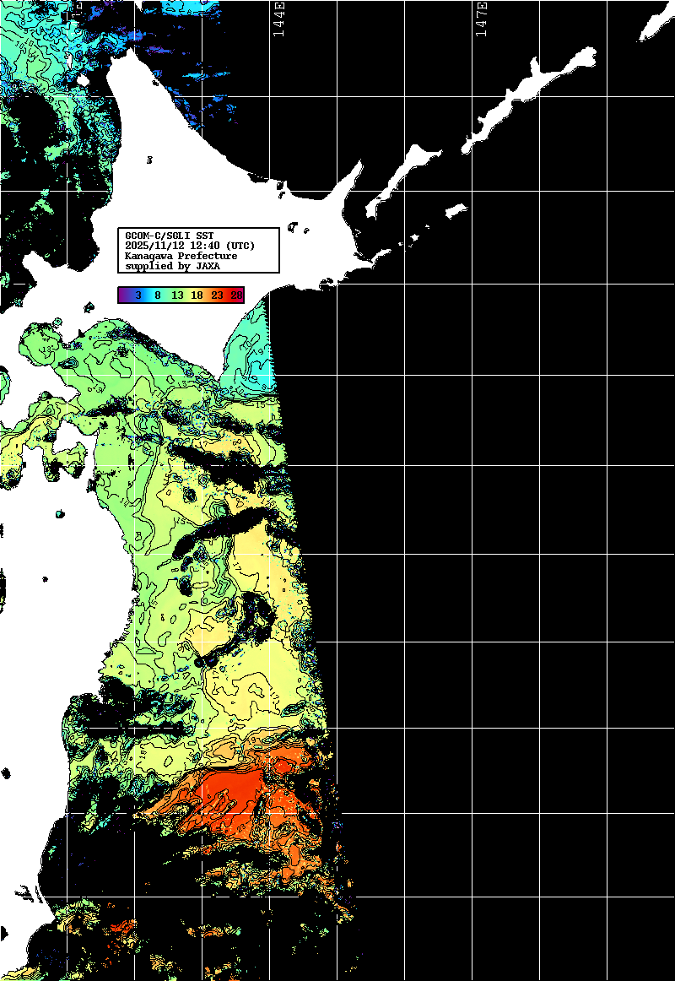The height and width of the screenshot is (981, 675).
Task: Click the purple 3 degree legend segment
Action: point(137,295)
